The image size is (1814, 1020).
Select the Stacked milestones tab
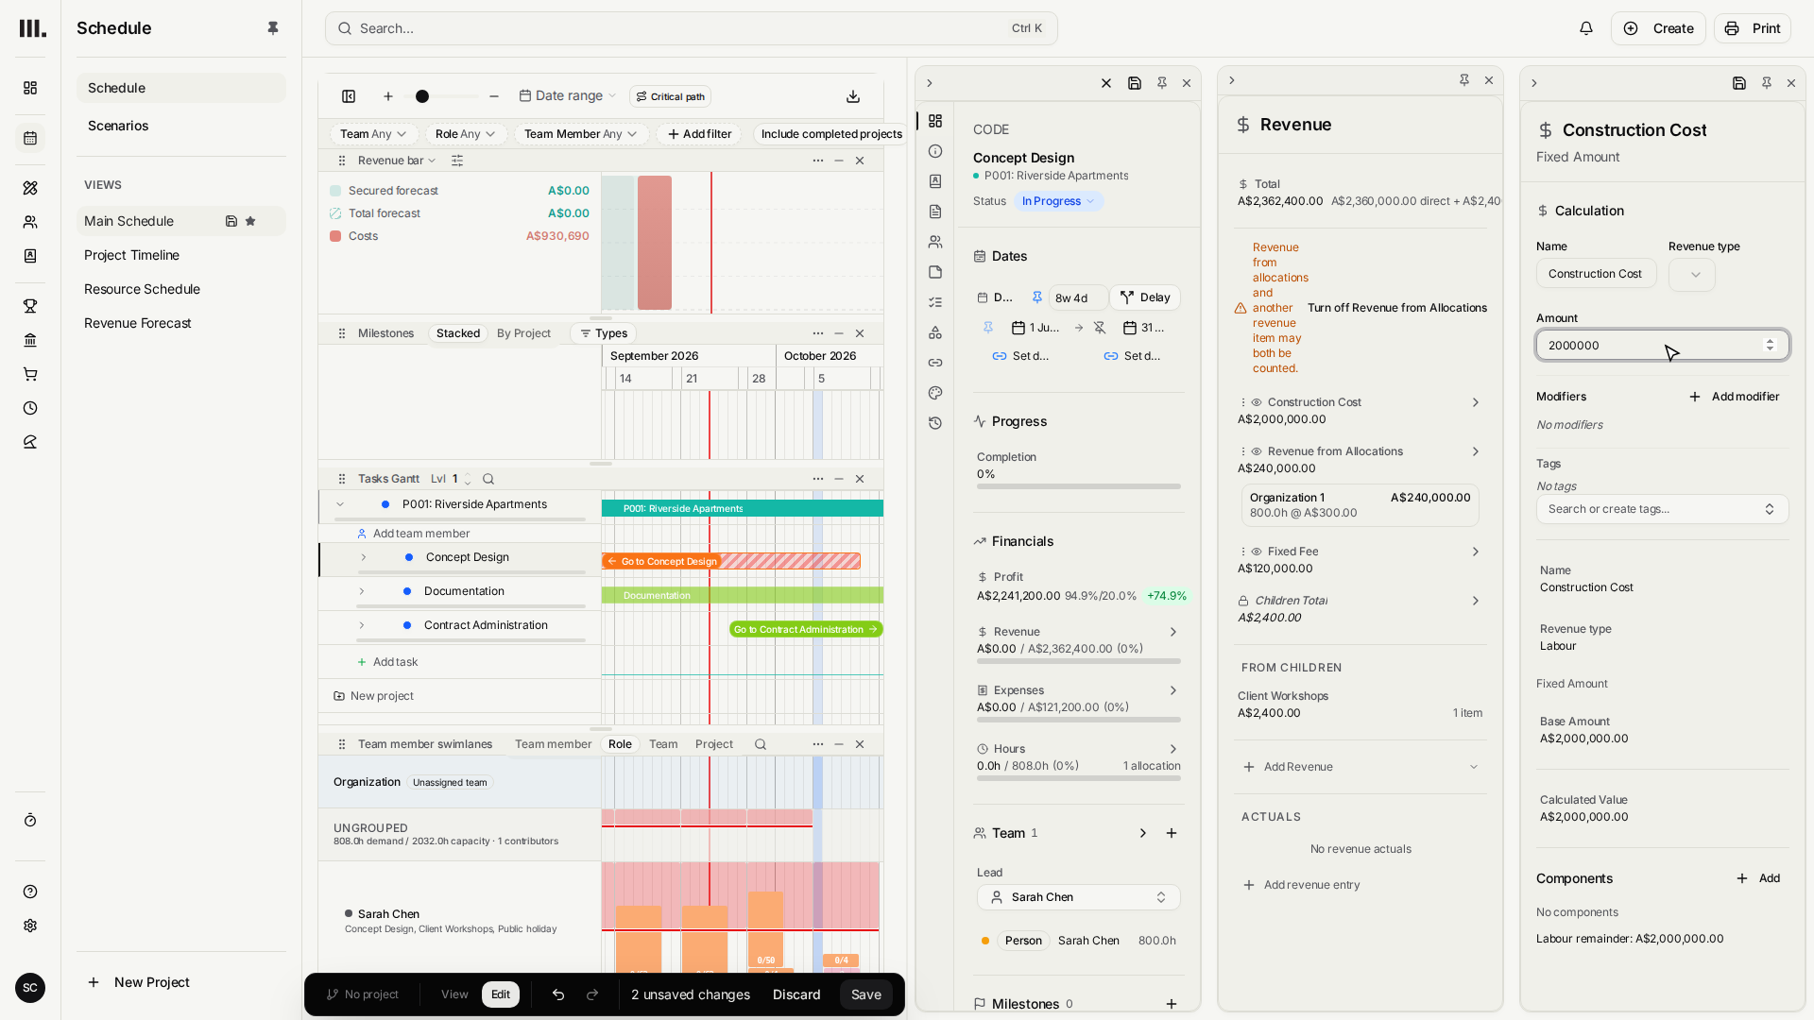click(x=458, y=333)
